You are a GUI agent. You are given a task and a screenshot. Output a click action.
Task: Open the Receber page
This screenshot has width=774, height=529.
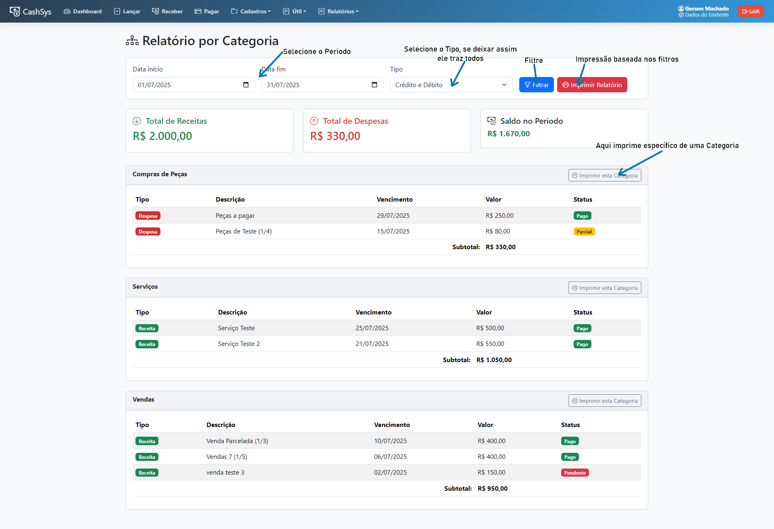click(x=167, y=11)
